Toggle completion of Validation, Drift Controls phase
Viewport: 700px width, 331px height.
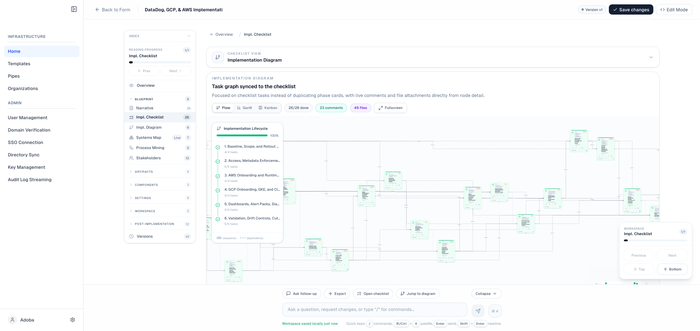(x=218, y=219)
